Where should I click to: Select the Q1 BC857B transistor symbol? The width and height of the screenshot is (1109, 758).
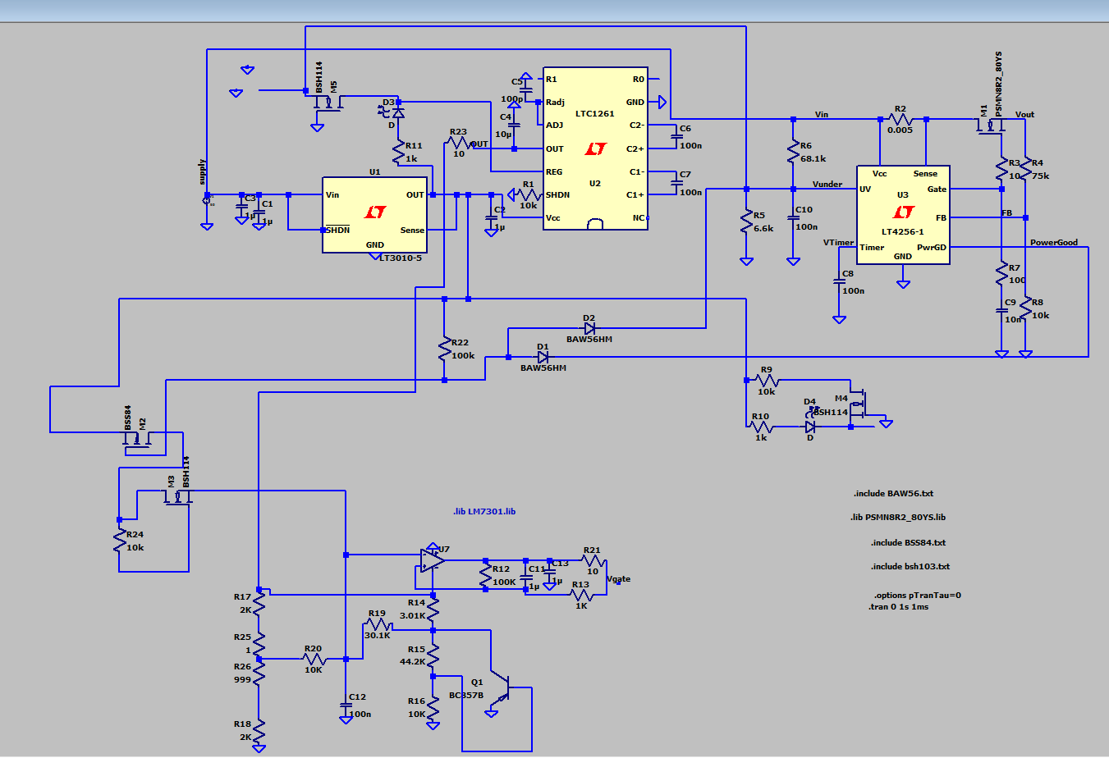tap(501, 687)
